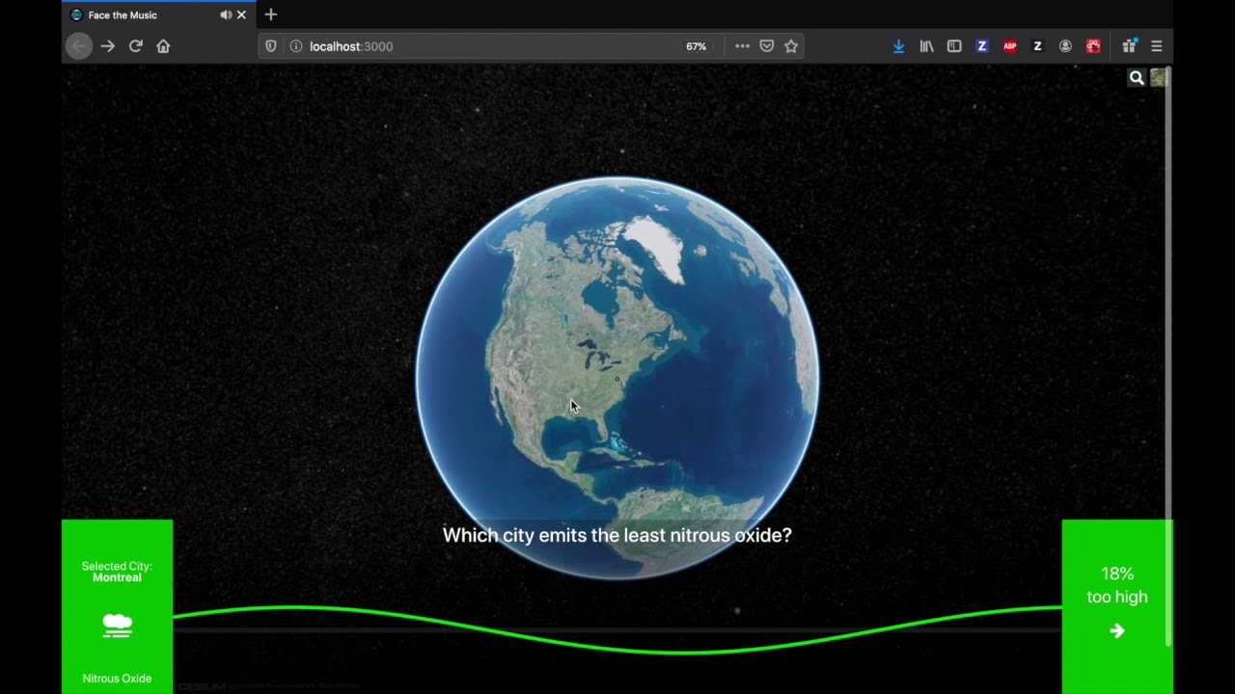Bookmark this page with the star

coord(791,46)
